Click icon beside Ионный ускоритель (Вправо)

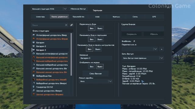pyautogui.click(x=34, y=94)
